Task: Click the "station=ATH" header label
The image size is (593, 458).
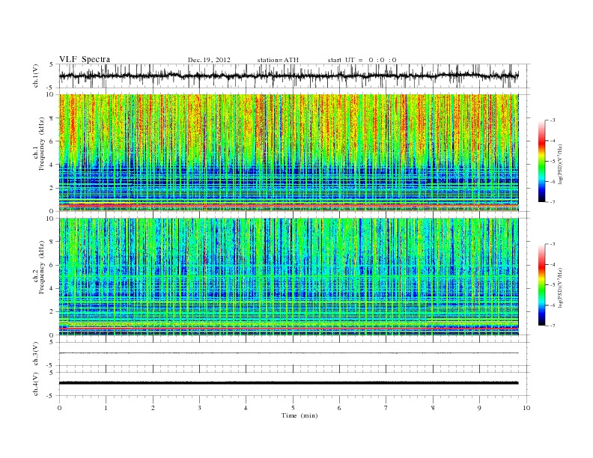Action: [278, 60]
